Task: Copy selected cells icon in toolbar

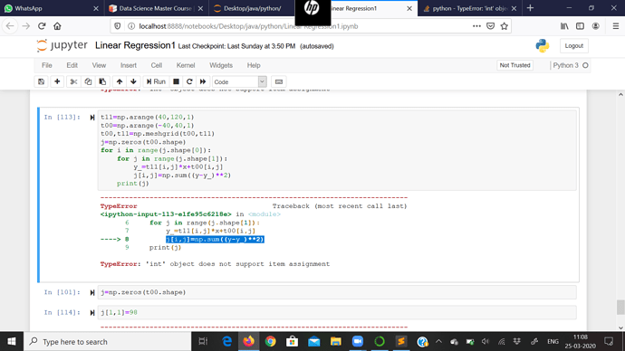Action: pos(88,81)
